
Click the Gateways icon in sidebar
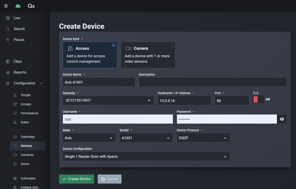pyautogui.click(x=15, y=137)
